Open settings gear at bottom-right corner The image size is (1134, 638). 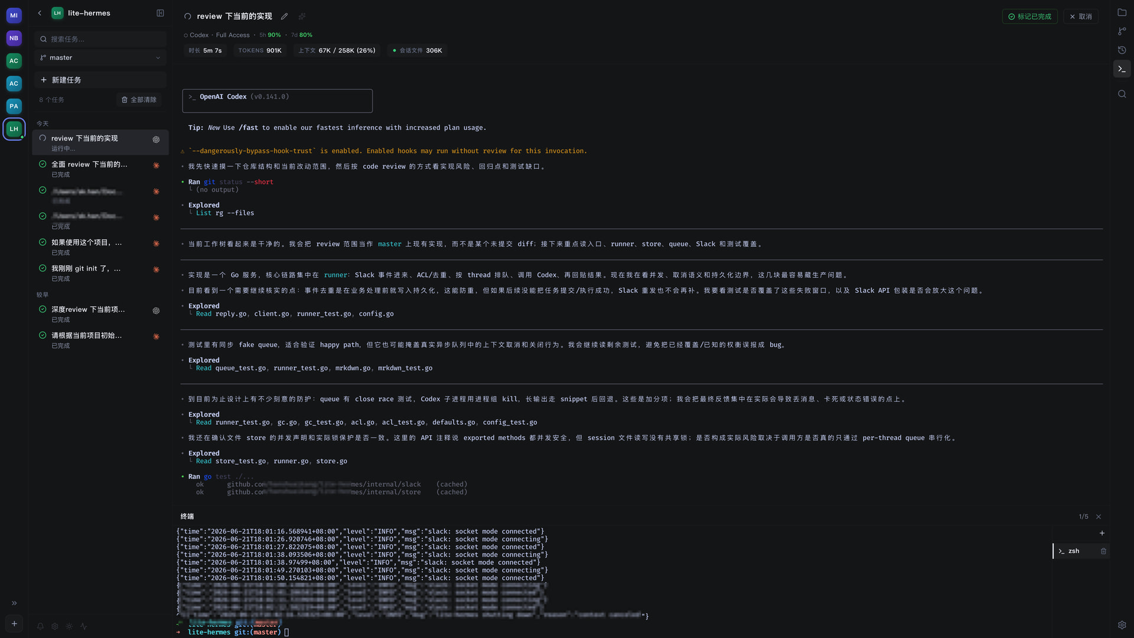(x=1122, y=625)
